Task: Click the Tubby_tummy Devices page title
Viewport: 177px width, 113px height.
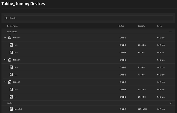Action: click(23, 4)
